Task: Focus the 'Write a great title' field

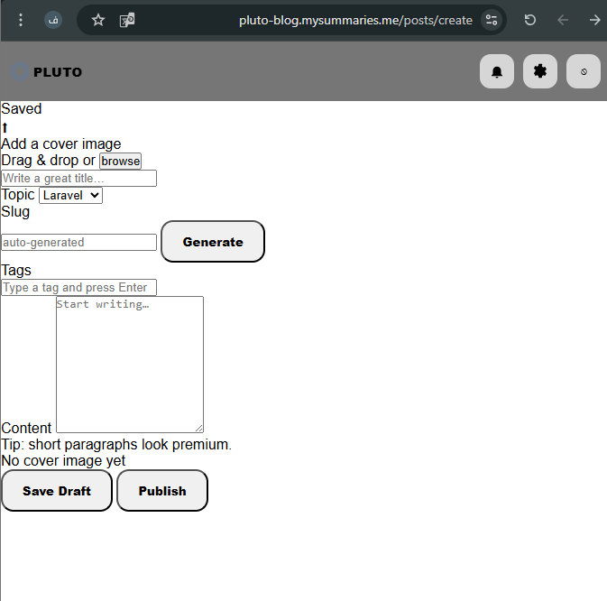Action: pyautogui.click(x=79, y=179)
